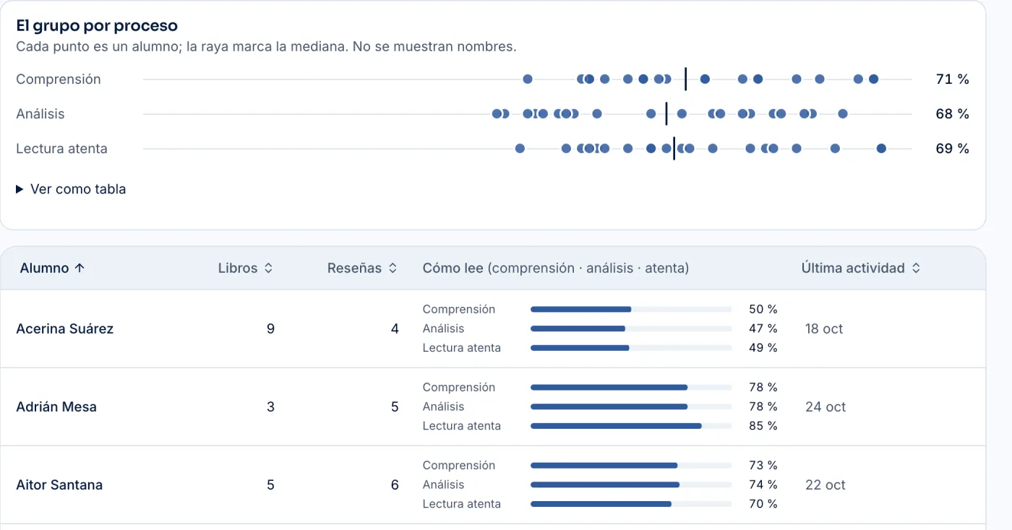
Task: Select the Lectura atenta label in the dot plot
Action: [61, 149]
